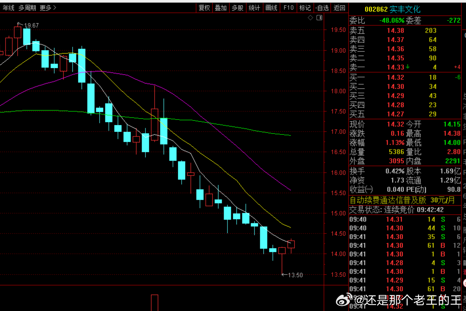Click the 17.00 price axis label
466x311 pixels.
(x=338, y=132)
